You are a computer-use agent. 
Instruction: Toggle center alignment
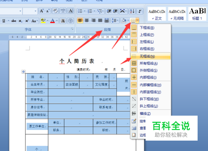click(87, 21)
